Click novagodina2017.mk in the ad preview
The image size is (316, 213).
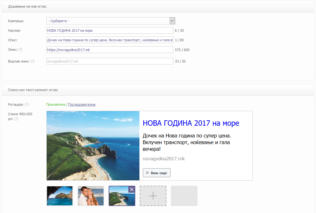164,159
